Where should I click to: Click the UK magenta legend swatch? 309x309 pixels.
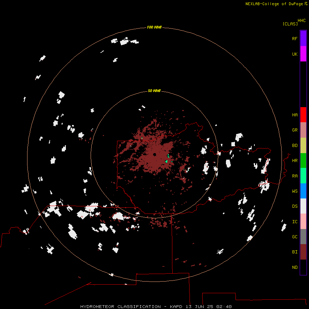pyautogui.click(x=303, y=54)
